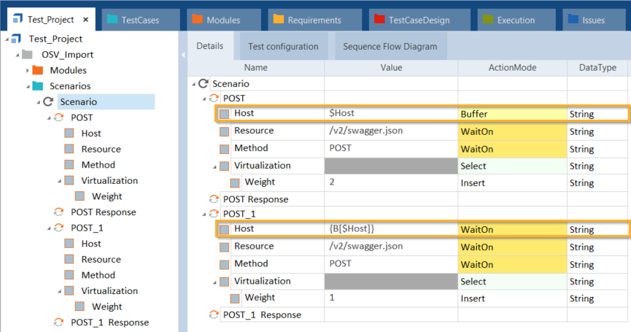The width and height of the screenshot is (631, 332).
Task: Switch to the Test configuration tab
Action: (283, 47)
